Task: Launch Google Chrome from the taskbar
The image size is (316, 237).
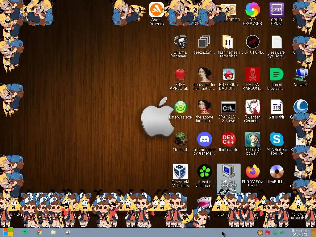Action: click(x=39, y=233)
